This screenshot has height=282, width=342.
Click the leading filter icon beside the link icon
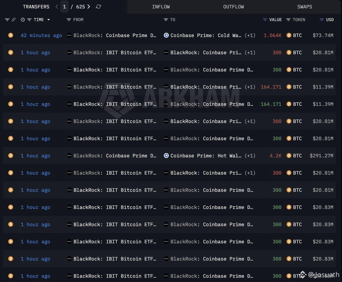click(7, 20)
